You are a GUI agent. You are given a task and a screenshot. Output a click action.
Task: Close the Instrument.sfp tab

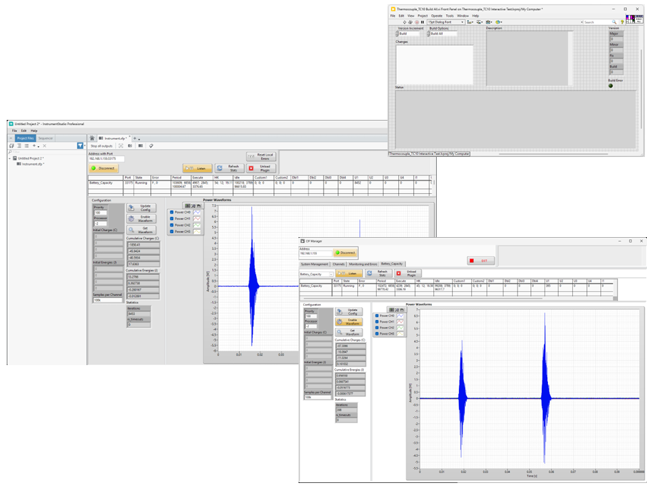(129, 136)
